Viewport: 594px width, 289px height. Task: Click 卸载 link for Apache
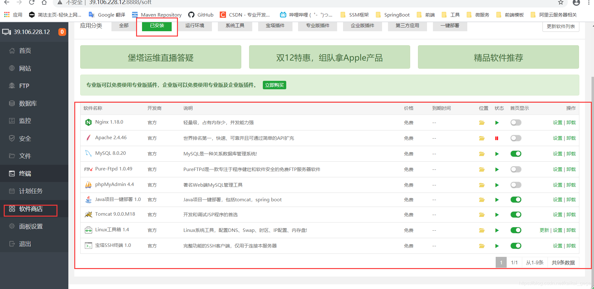(571, 138)
